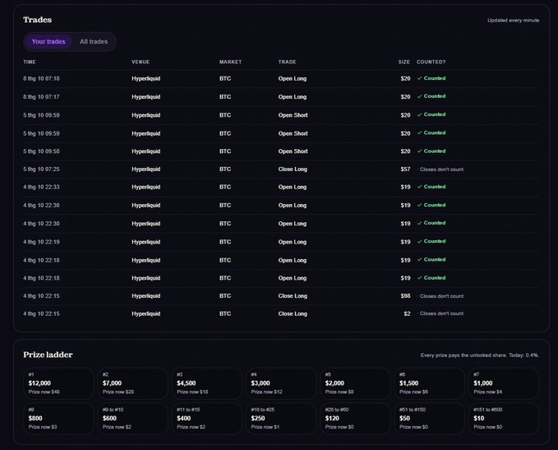The width and height of the screenshot is (558, 450).
Task: Click the TRADE column header
Action: [x=287, y=62]
